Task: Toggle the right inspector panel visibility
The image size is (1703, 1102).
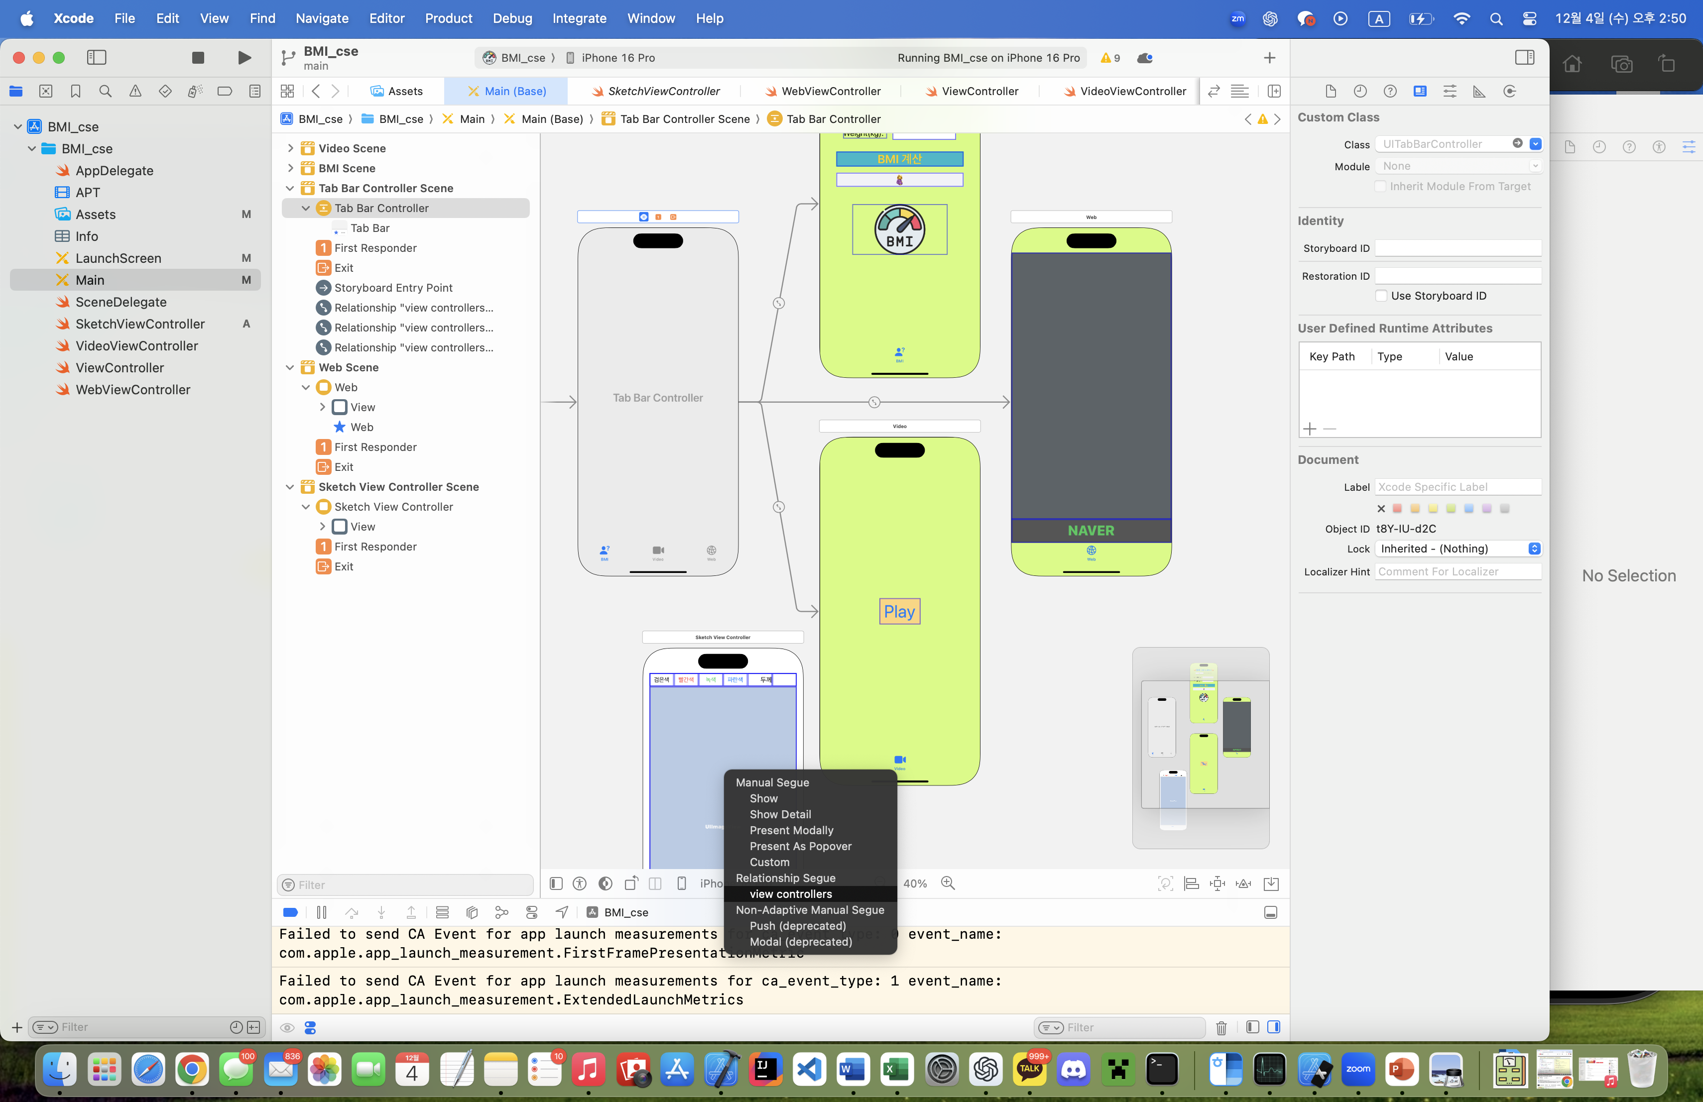Action: (1525, 58)
